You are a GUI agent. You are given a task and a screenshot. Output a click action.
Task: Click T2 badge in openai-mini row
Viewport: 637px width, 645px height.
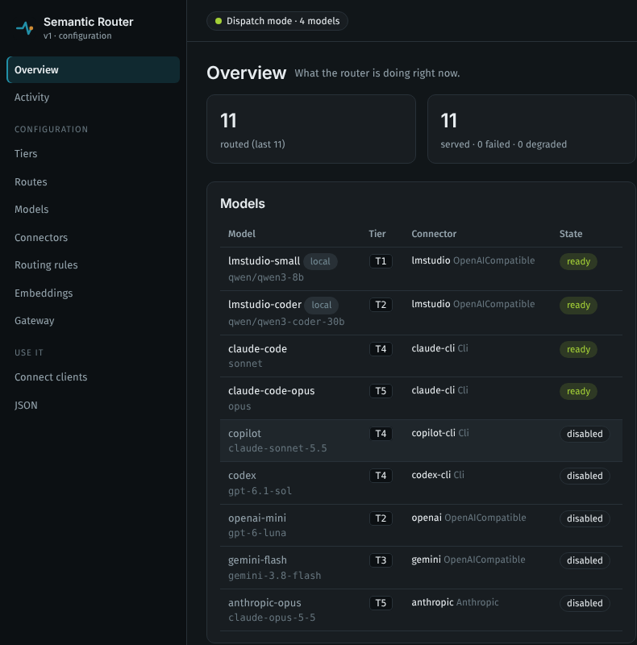point(381,518)
